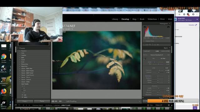Click the Exposure slider handle
This screenshot has width=200, height=112.
click(x=159, y=70)
